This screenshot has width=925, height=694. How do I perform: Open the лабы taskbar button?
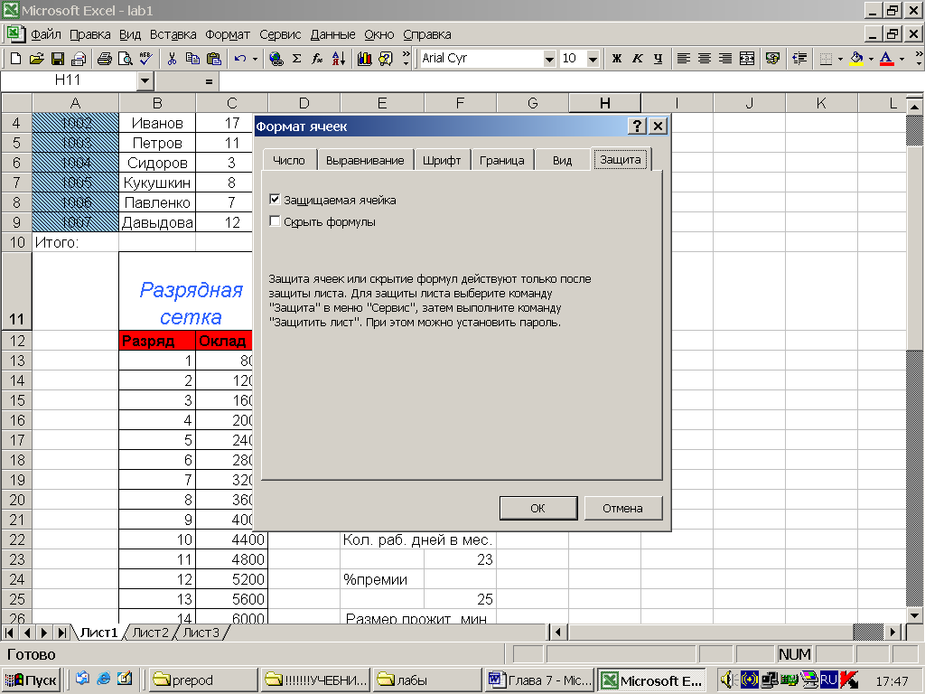click(x=426, y=680)
